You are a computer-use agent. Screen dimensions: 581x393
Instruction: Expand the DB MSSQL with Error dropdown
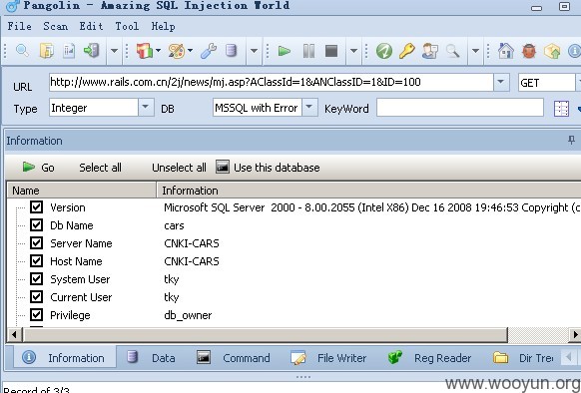click(x=309, y=108)
